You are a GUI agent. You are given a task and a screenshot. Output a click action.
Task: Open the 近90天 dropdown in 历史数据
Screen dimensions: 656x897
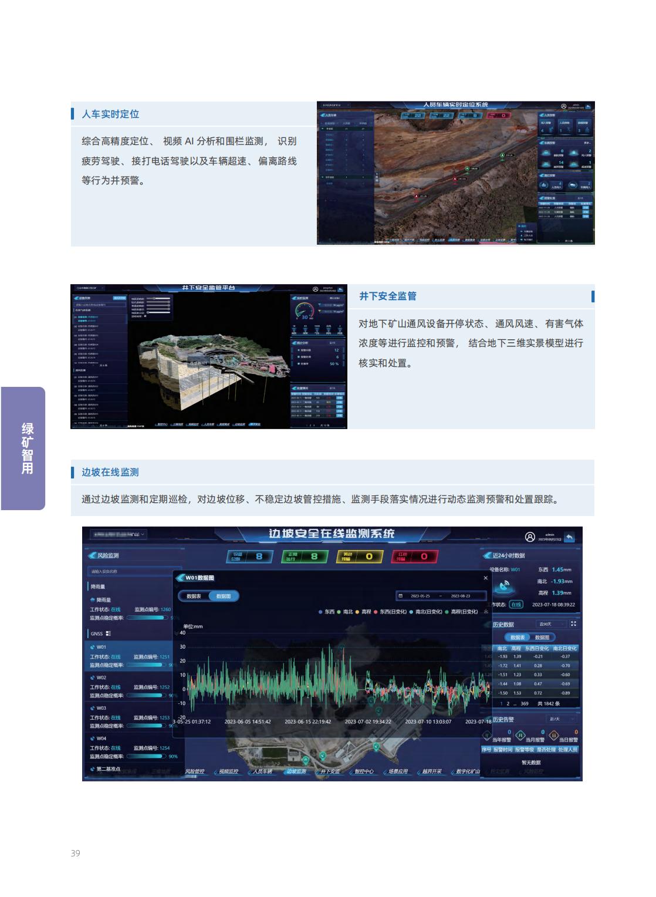[x=551, y=624]
